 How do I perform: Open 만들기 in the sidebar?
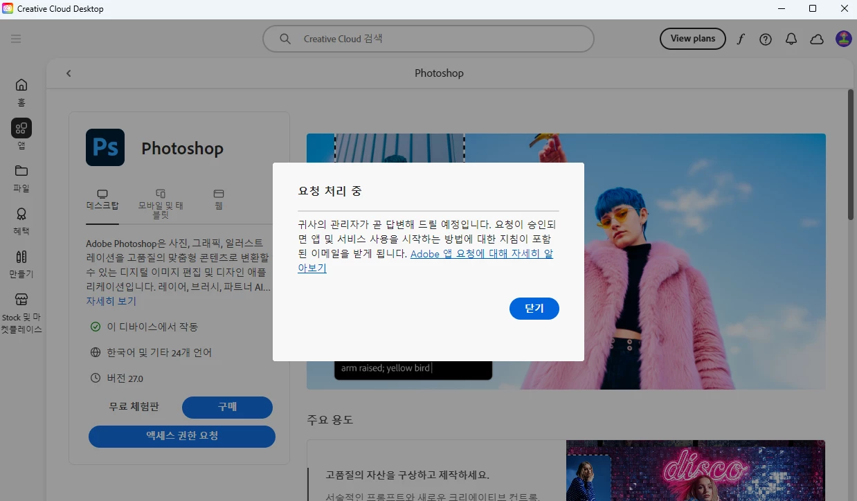[x=21, y=264]
